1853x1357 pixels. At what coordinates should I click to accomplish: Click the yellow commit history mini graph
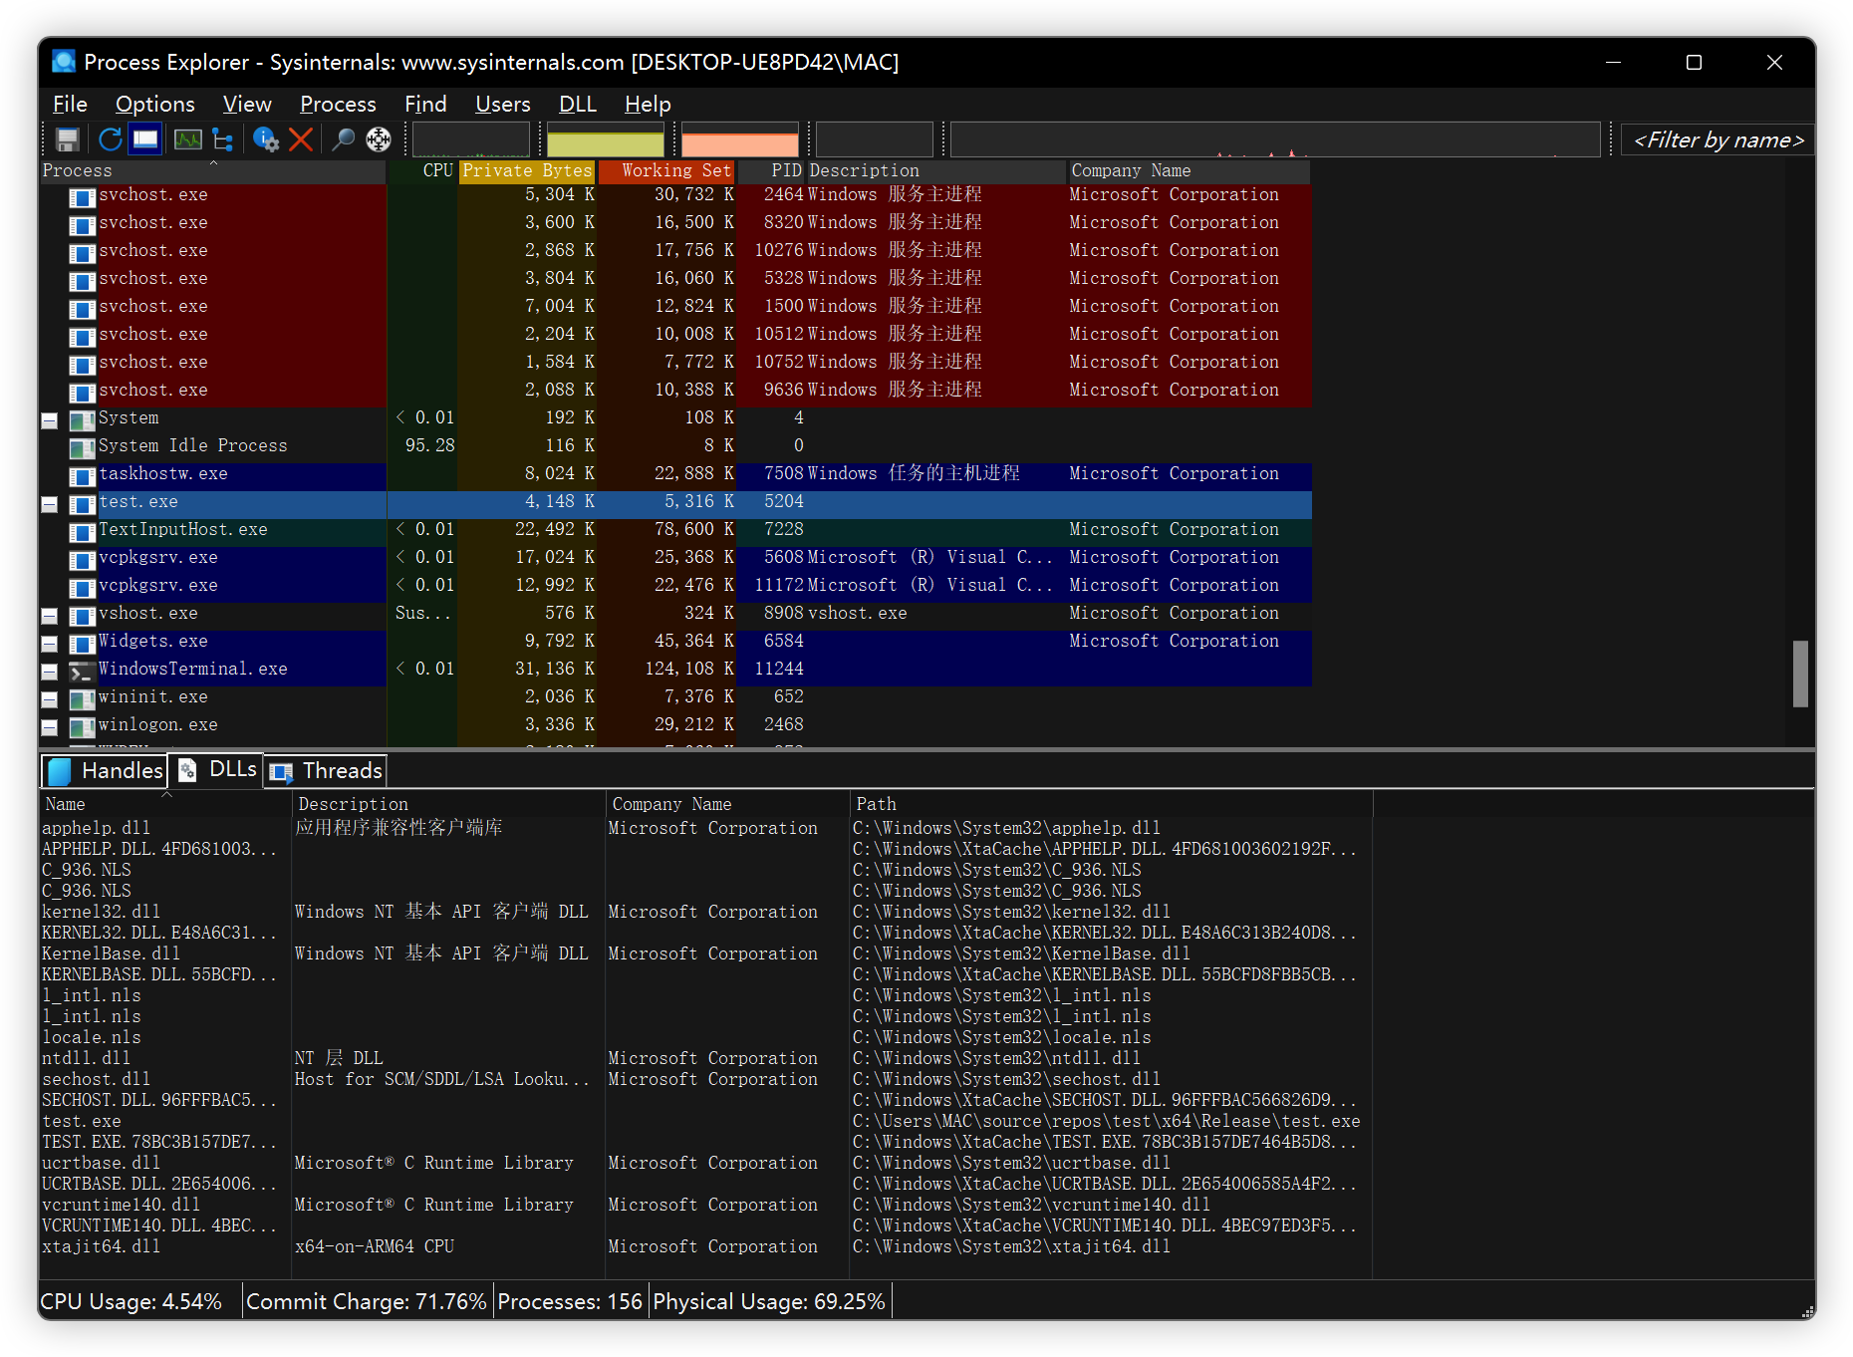[606, 139]
